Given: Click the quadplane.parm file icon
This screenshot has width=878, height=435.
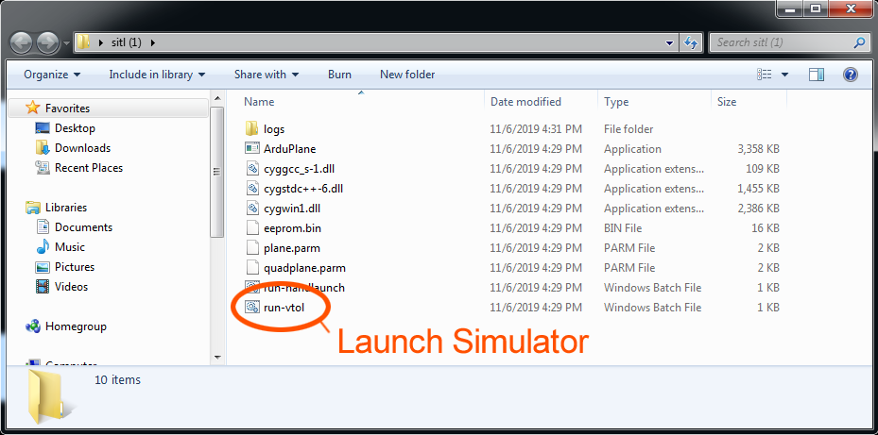Looking at the screenshot, I should coord(252,268).
